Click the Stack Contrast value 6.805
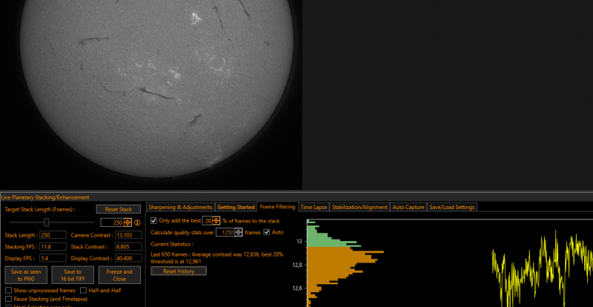The height and width of the screenshot is (307, 593). point(128,247)
